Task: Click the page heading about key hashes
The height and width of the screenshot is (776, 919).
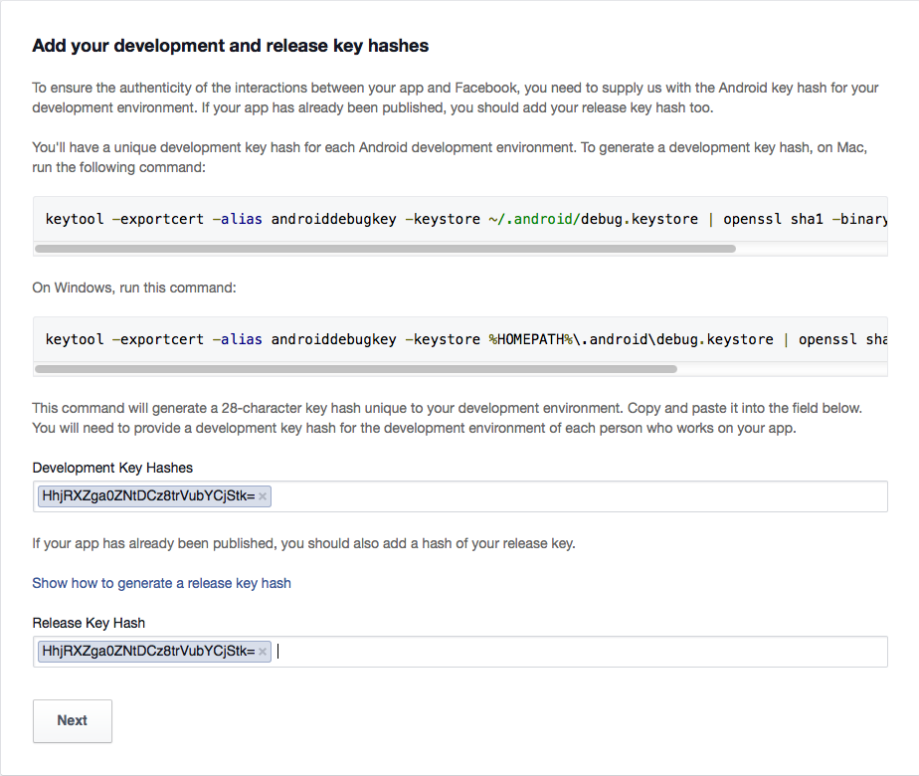Action: [x=231, y=46]
